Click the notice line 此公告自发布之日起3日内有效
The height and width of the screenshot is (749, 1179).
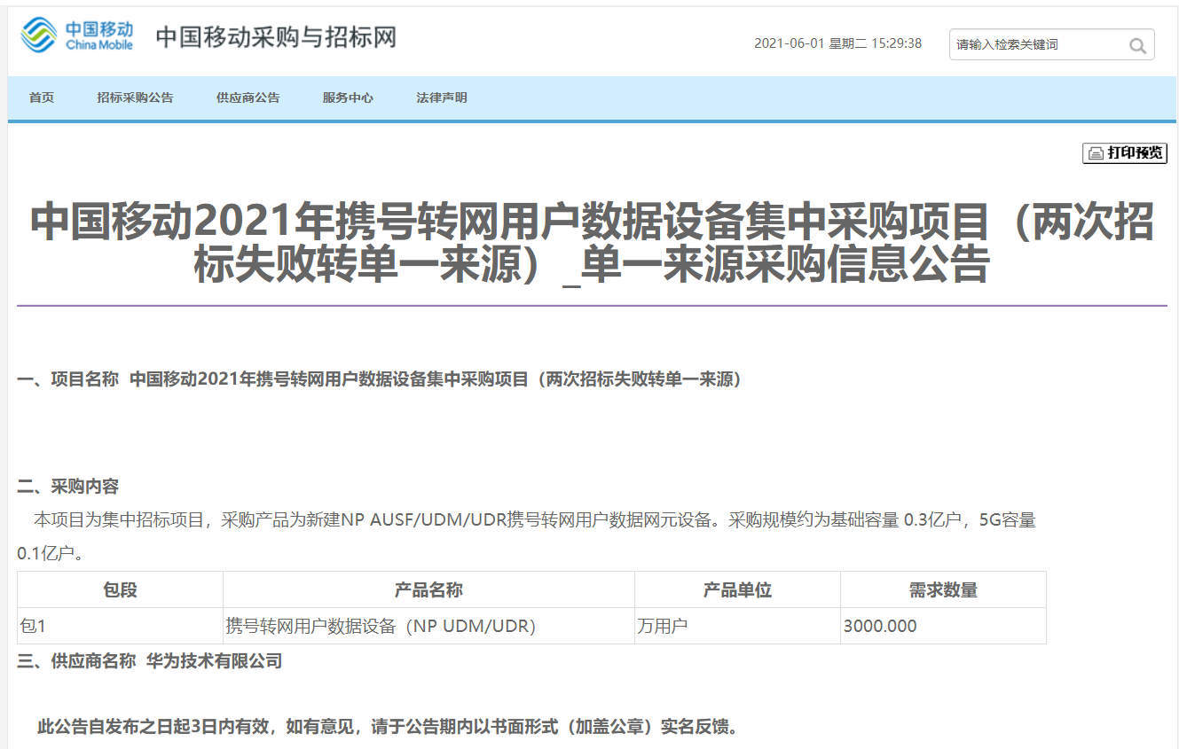pos(388,728)
